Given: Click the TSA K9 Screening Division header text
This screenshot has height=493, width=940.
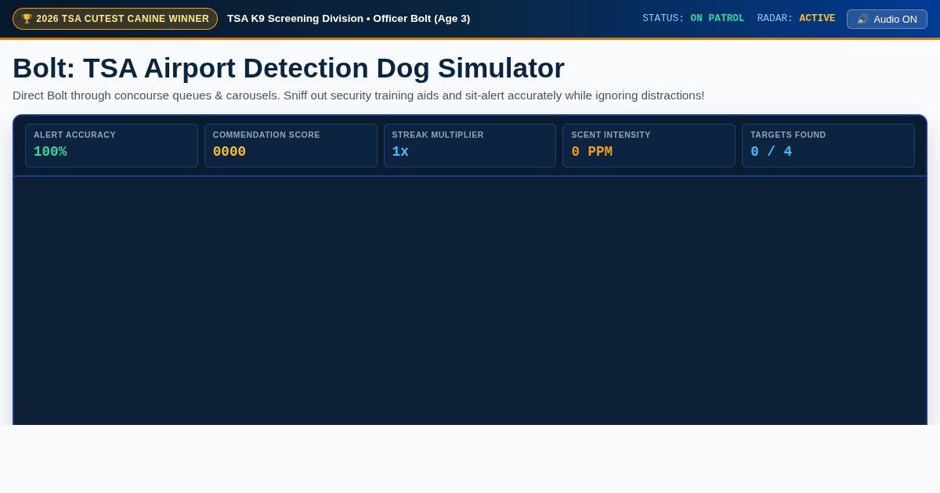Looking at the screenshot, I should 349,18.
